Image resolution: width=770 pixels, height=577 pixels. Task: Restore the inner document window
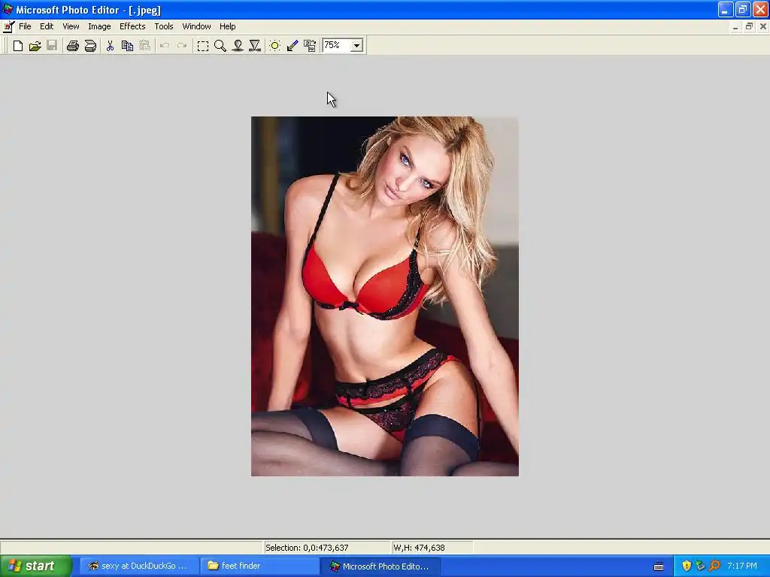point(749,26)
